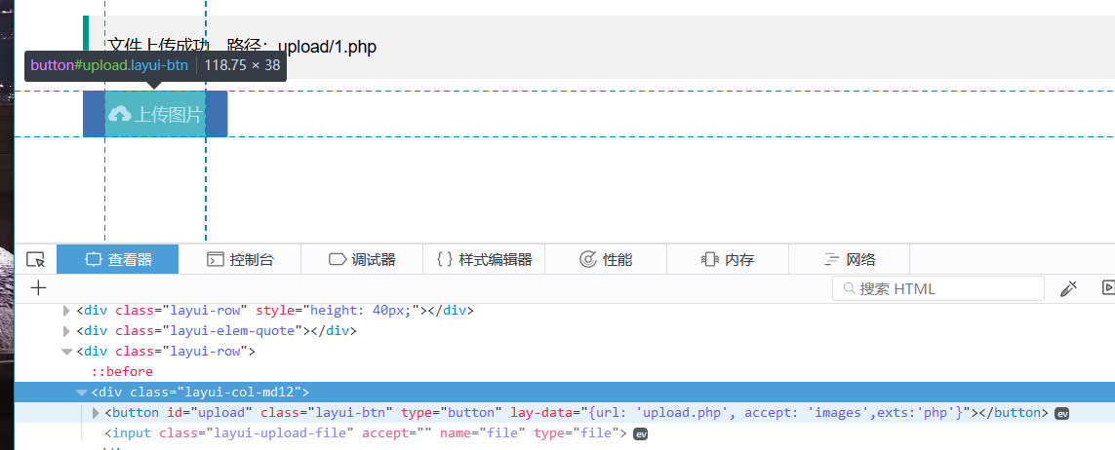
Task: Select the layui-col-md12 div row
Action: tap(565, 392)
